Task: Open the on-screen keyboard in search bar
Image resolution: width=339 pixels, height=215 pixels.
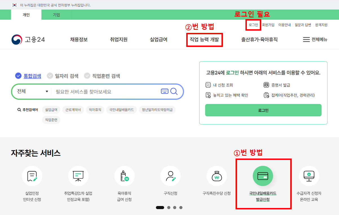Action: click(x=164, y=92)
